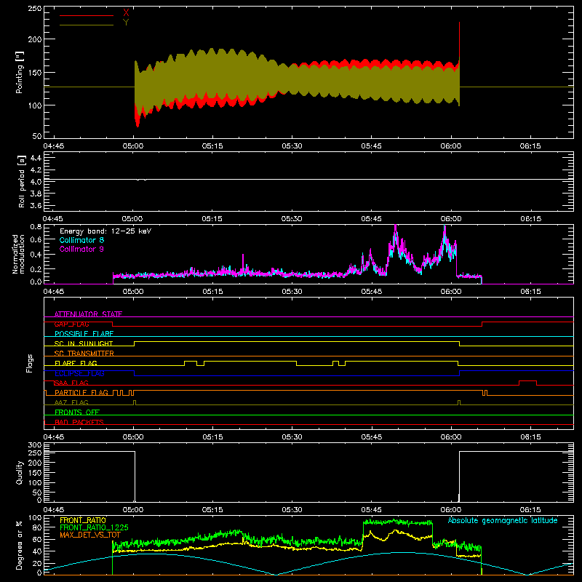The height and width of the screenshot is (582, 582).
Task: Click the 60 tick on Degrees or % axis
Action: coord(37,539)
